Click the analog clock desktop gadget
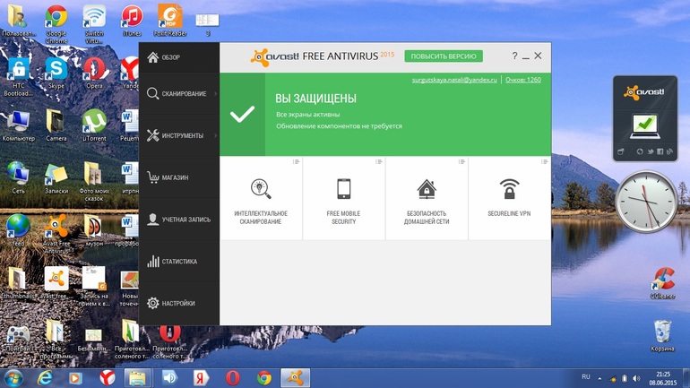Image resolution: width=690 pixels, height=388 pixels. [x=646, y=202]
